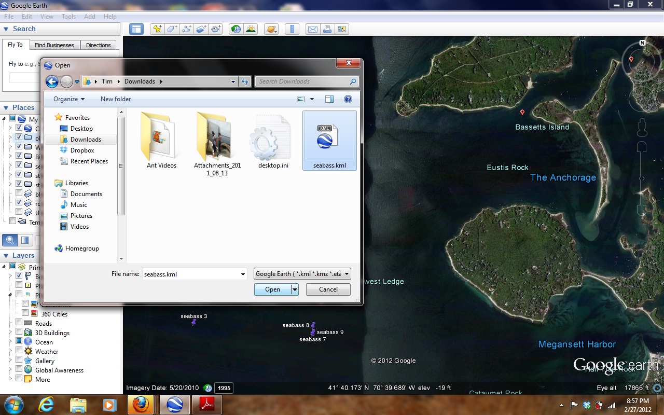The image size is (664, 415).
Task: Open the ruler measuring tool
Action: pos(292,29)
